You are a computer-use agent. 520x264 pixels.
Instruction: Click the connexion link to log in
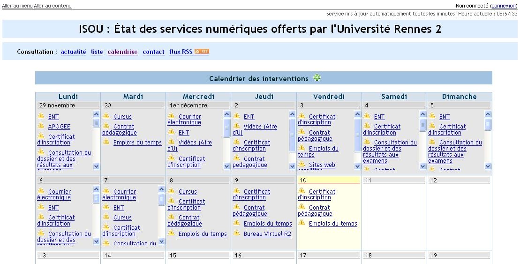click(x=503, y=6)
